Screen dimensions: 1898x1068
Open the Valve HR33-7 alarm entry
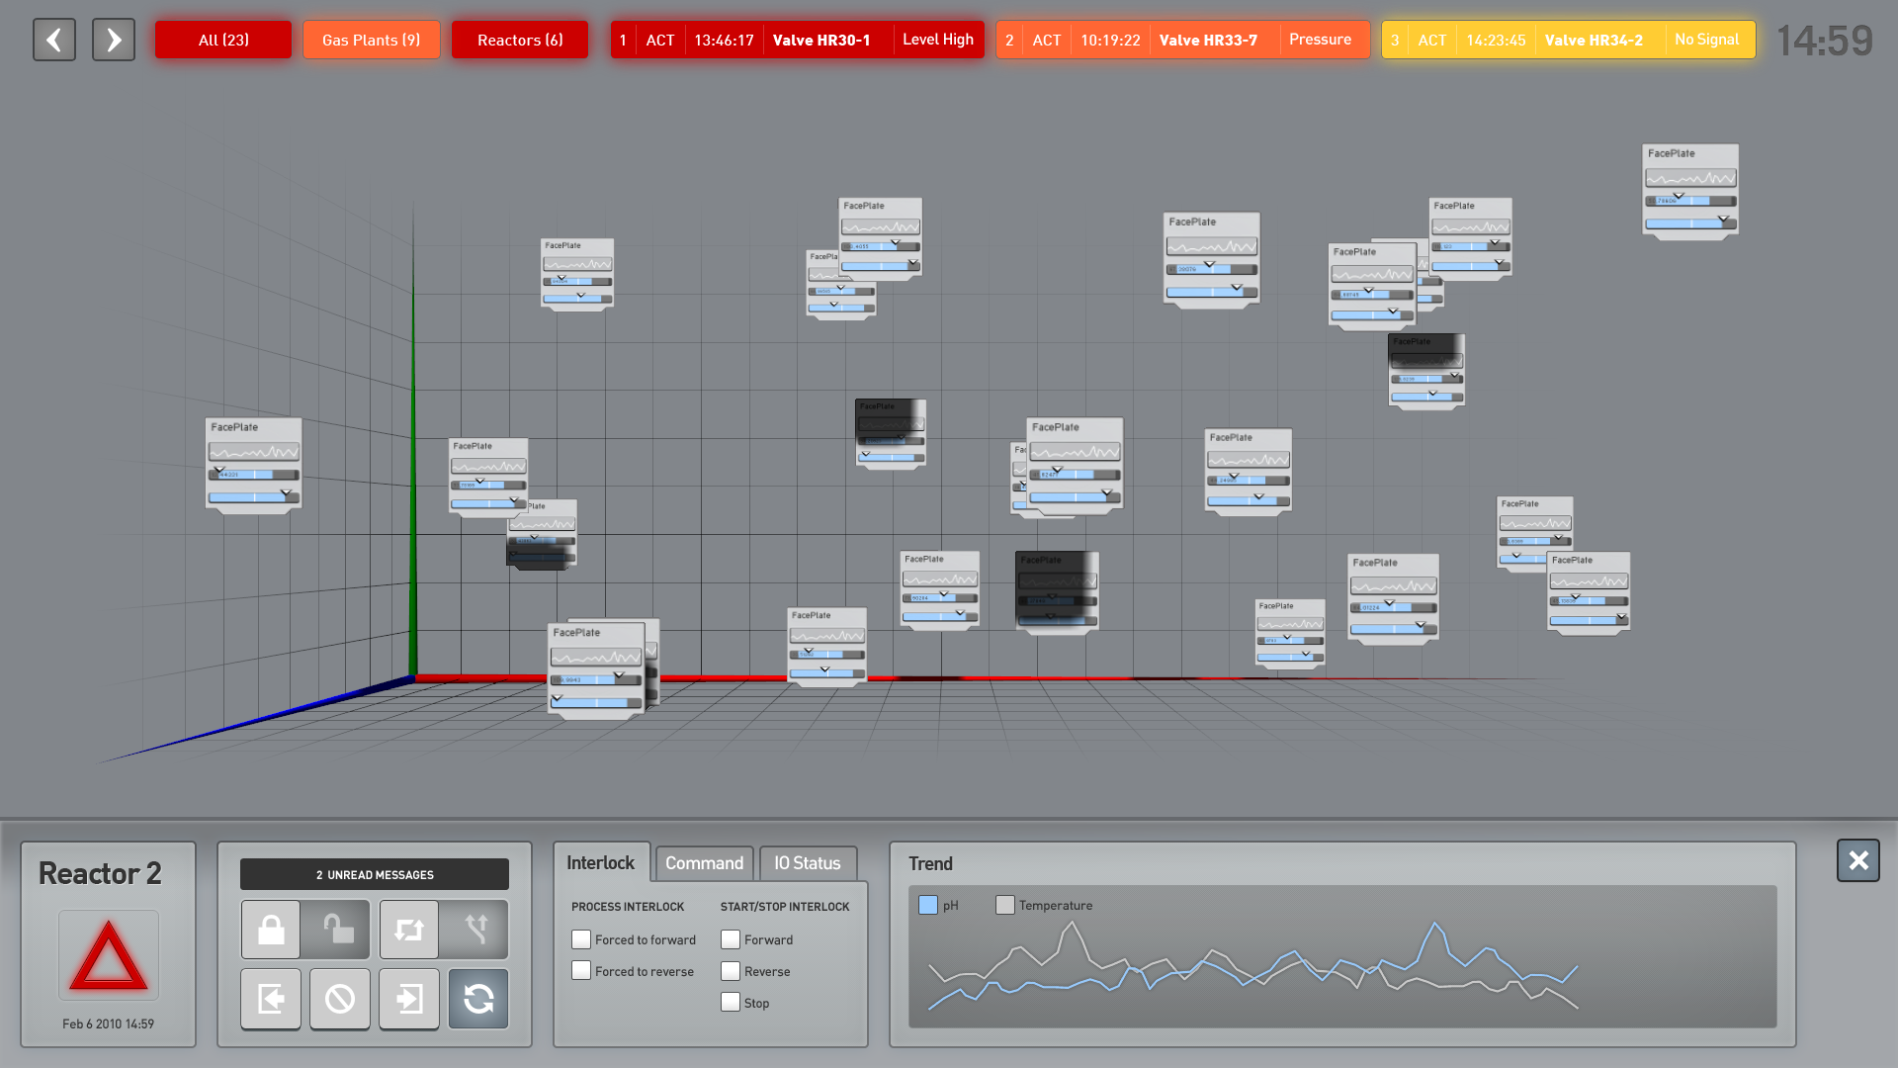point(1183,40)
